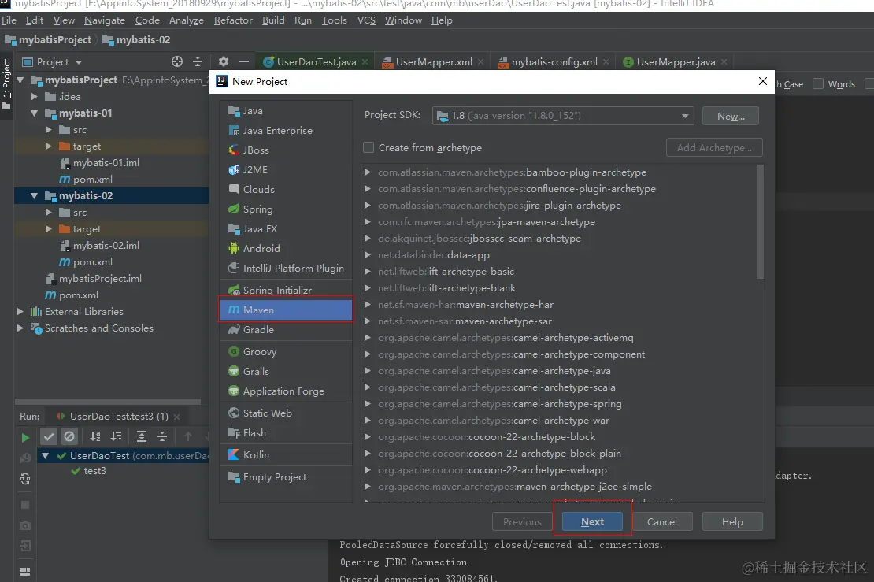874x582 pixels.
Task: Enable Create from archetype checkbox
Action: tap(368, 147)
